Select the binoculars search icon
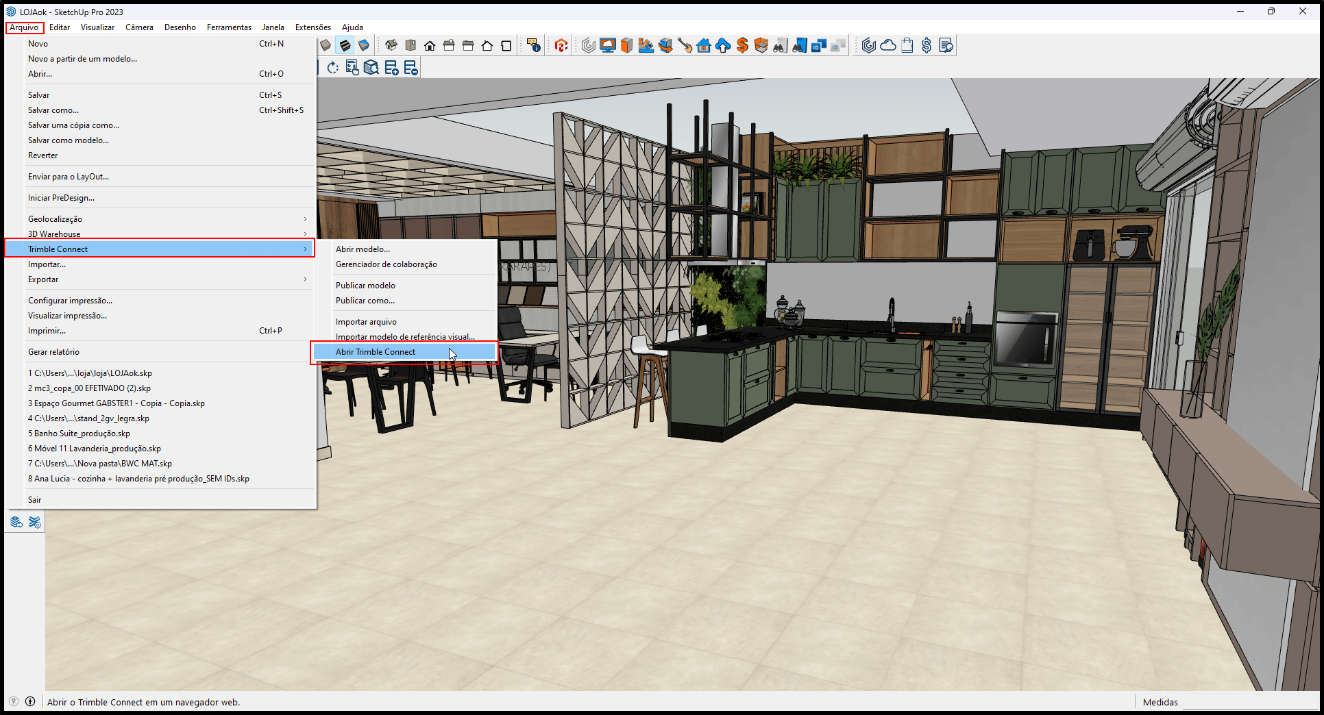Screen dimensions: 1324x715 coord(779,45)
